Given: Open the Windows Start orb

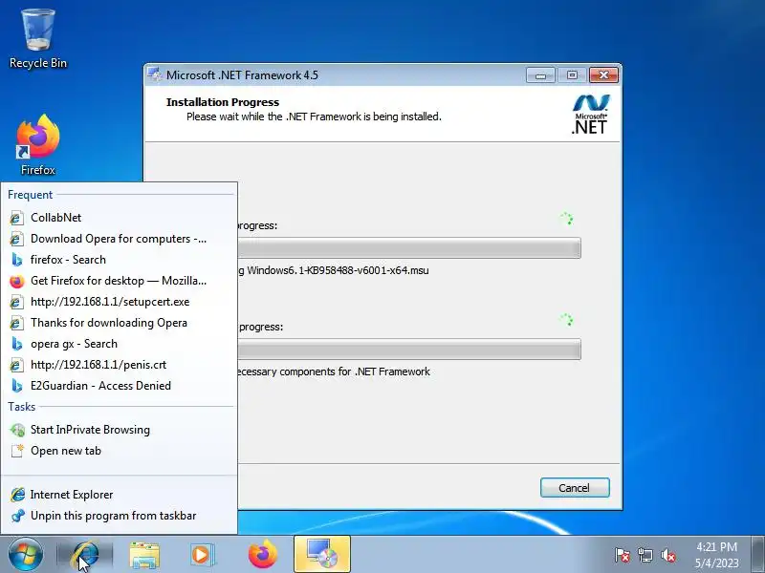Looking at the screenshot, I should [26, 555].
